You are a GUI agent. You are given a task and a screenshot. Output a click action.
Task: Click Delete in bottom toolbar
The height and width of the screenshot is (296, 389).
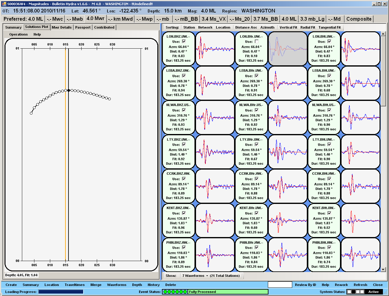point(171,285)
